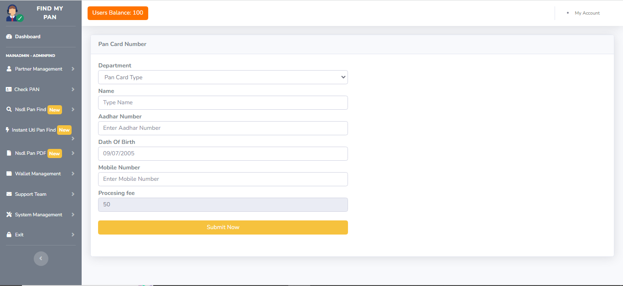Click the System Management tools icon
The width and height of the screenshot is (623, 286).
[9, 214]
